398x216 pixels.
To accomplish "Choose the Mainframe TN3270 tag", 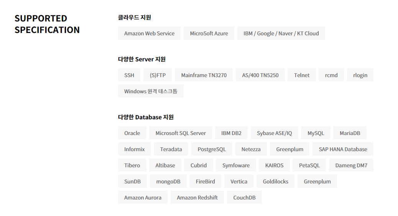I will (x=204, y=75).
